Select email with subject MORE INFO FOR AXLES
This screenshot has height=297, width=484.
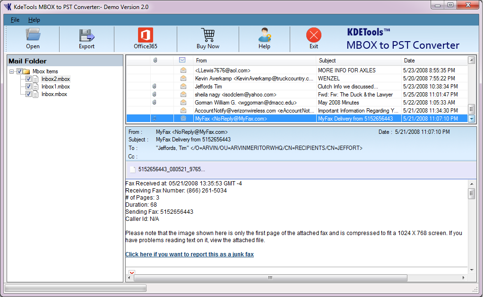[x=346, y=70]
